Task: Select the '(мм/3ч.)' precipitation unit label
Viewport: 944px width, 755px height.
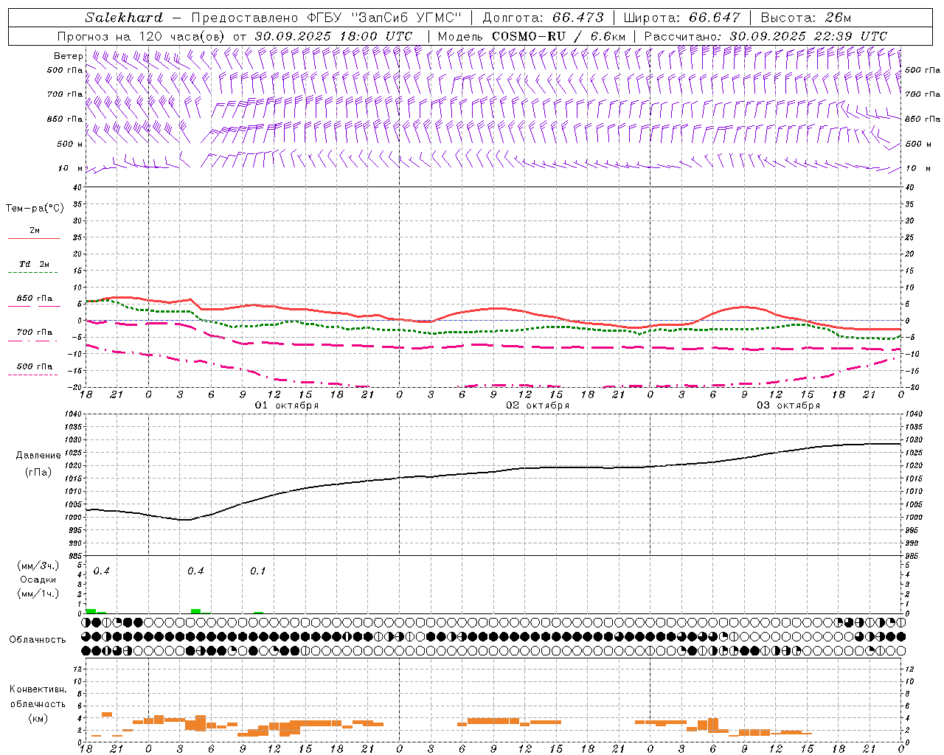Action: click(x=38, y=566)
